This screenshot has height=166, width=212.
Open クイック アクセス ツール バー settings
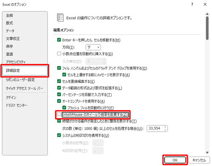[24, 89]
